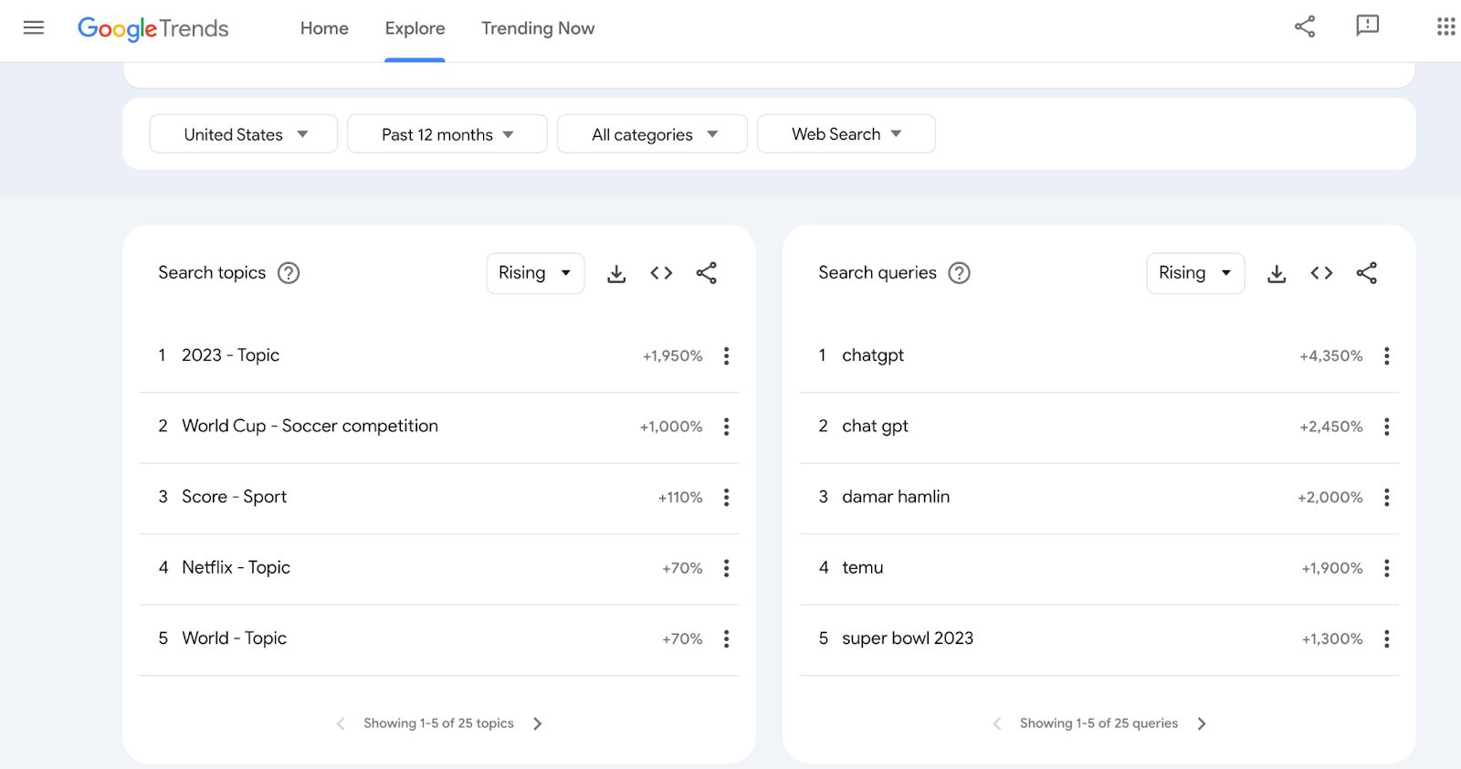Open more options for 2023 - Topic
The image size is (1461, 769).
click(x=727, y=356)
